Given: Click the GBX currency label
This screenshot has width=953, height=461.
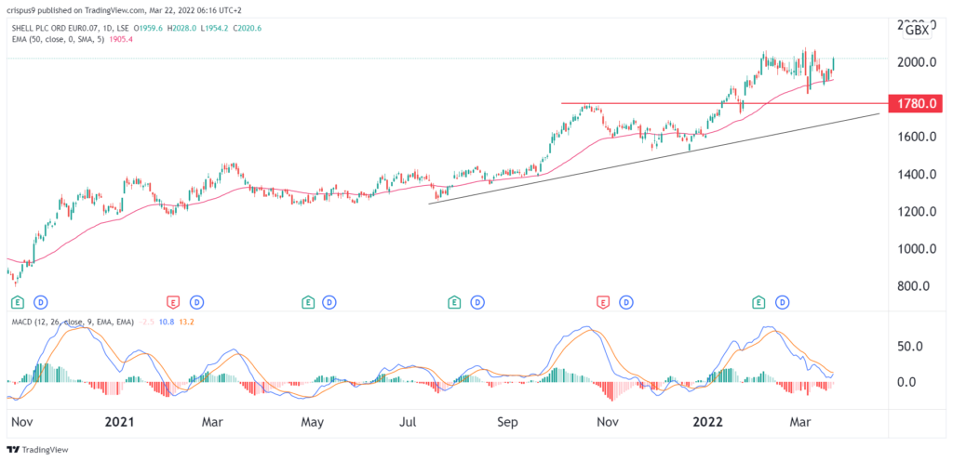Looking at the screenshot, I should 918,31.
